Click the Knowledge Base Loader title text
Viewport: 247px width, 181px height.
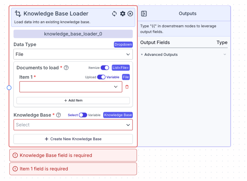(56, 14)
